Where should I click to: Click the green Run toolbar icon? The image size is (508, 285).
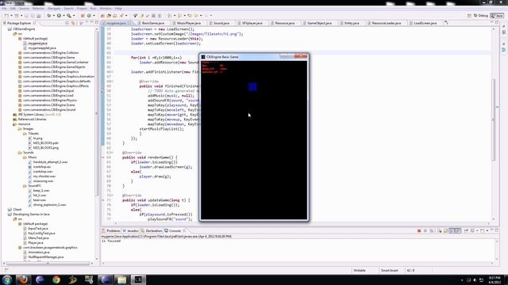[59, 16]
